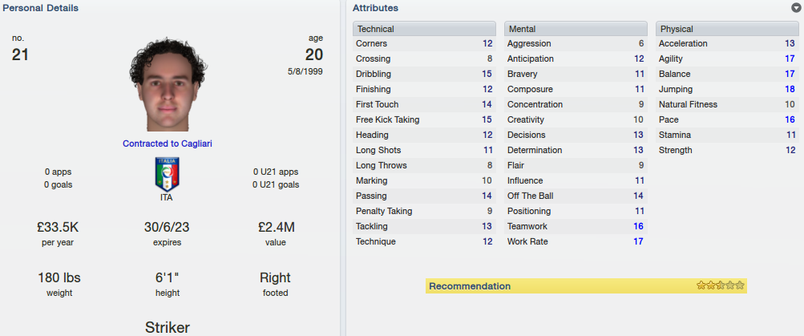Click the 30/6/23 contract expiry date
This screenshot has width=804, height=336.
(167, 227)
